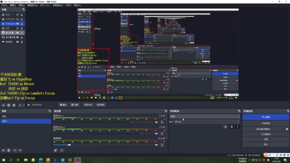Show the hidden 视频采集设备 source
The image size is (290, 163).
17,19
